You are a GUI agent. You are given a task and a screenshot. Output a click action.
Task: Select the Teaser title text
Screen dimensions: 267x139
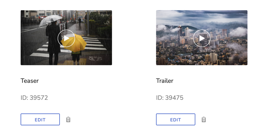click(x=30, y=81)
